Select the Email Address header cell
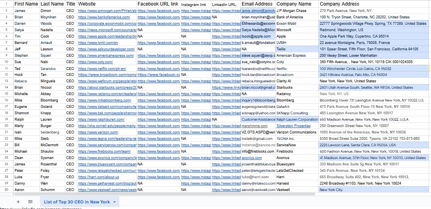 [258, 4]
